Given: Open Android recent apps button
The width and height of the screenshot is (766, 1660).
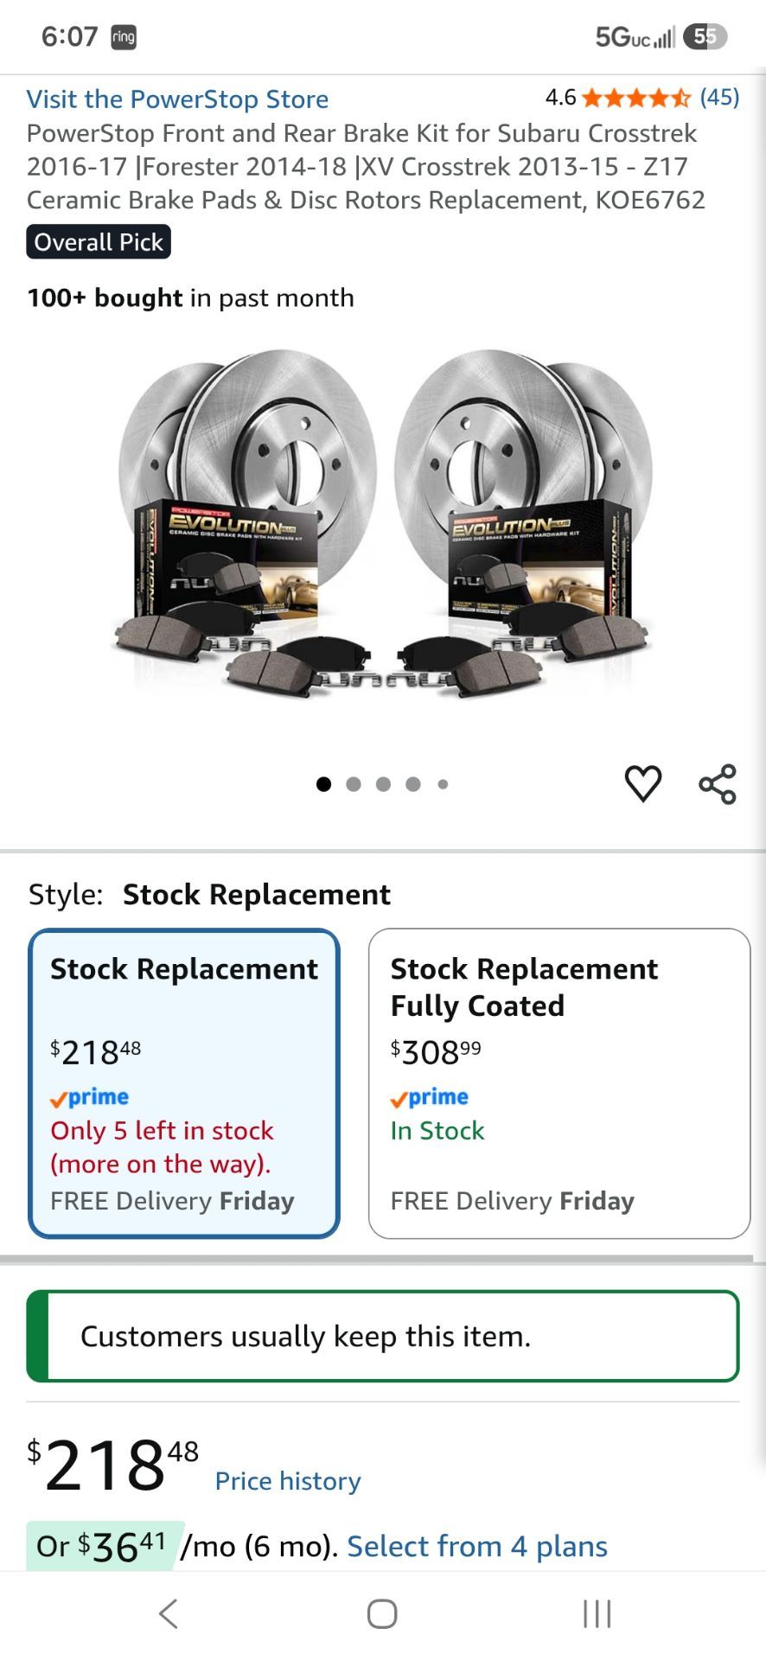Looking at the screenshot, I should point(597,1613).
